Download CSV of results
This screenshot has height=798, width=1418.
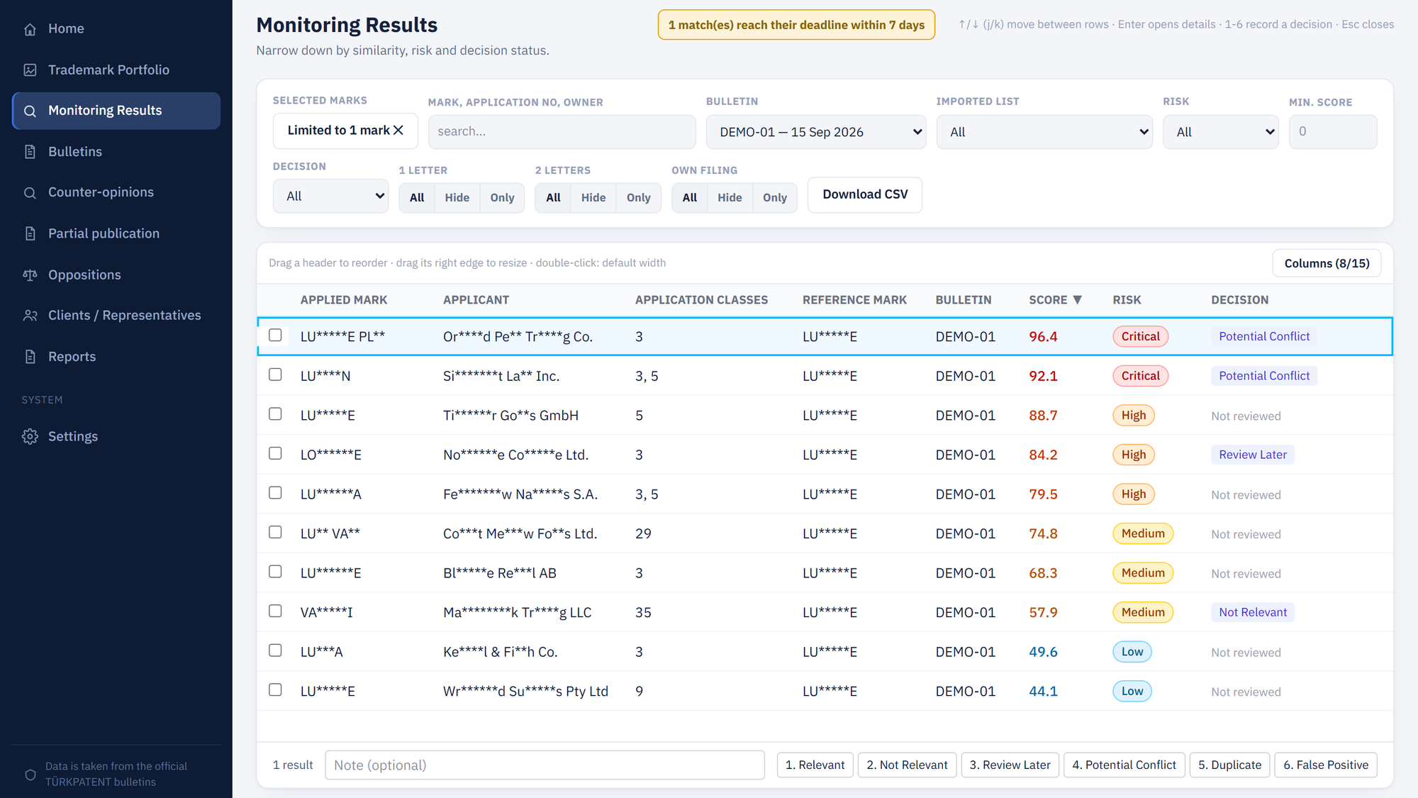tap(865, 194)
